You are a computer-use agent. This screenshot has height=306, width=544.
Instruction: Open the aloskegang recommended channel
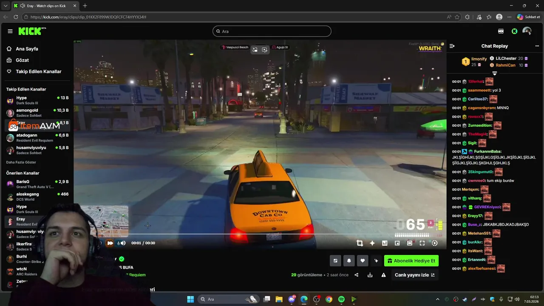pyautogui.click(x=37, y=196)
